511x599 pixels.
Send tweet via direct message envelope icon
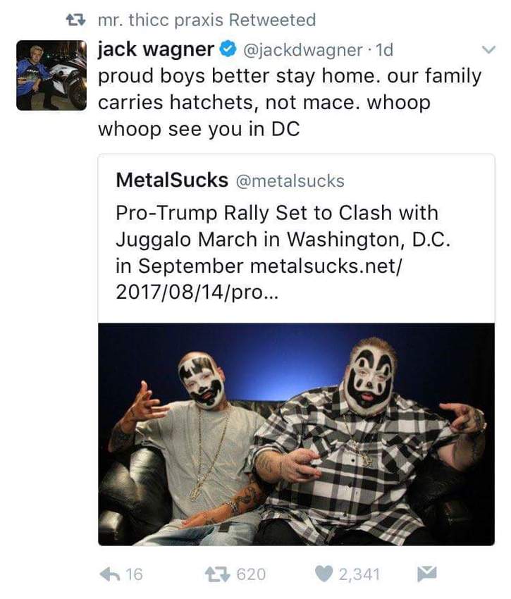(x=426, y=574)
